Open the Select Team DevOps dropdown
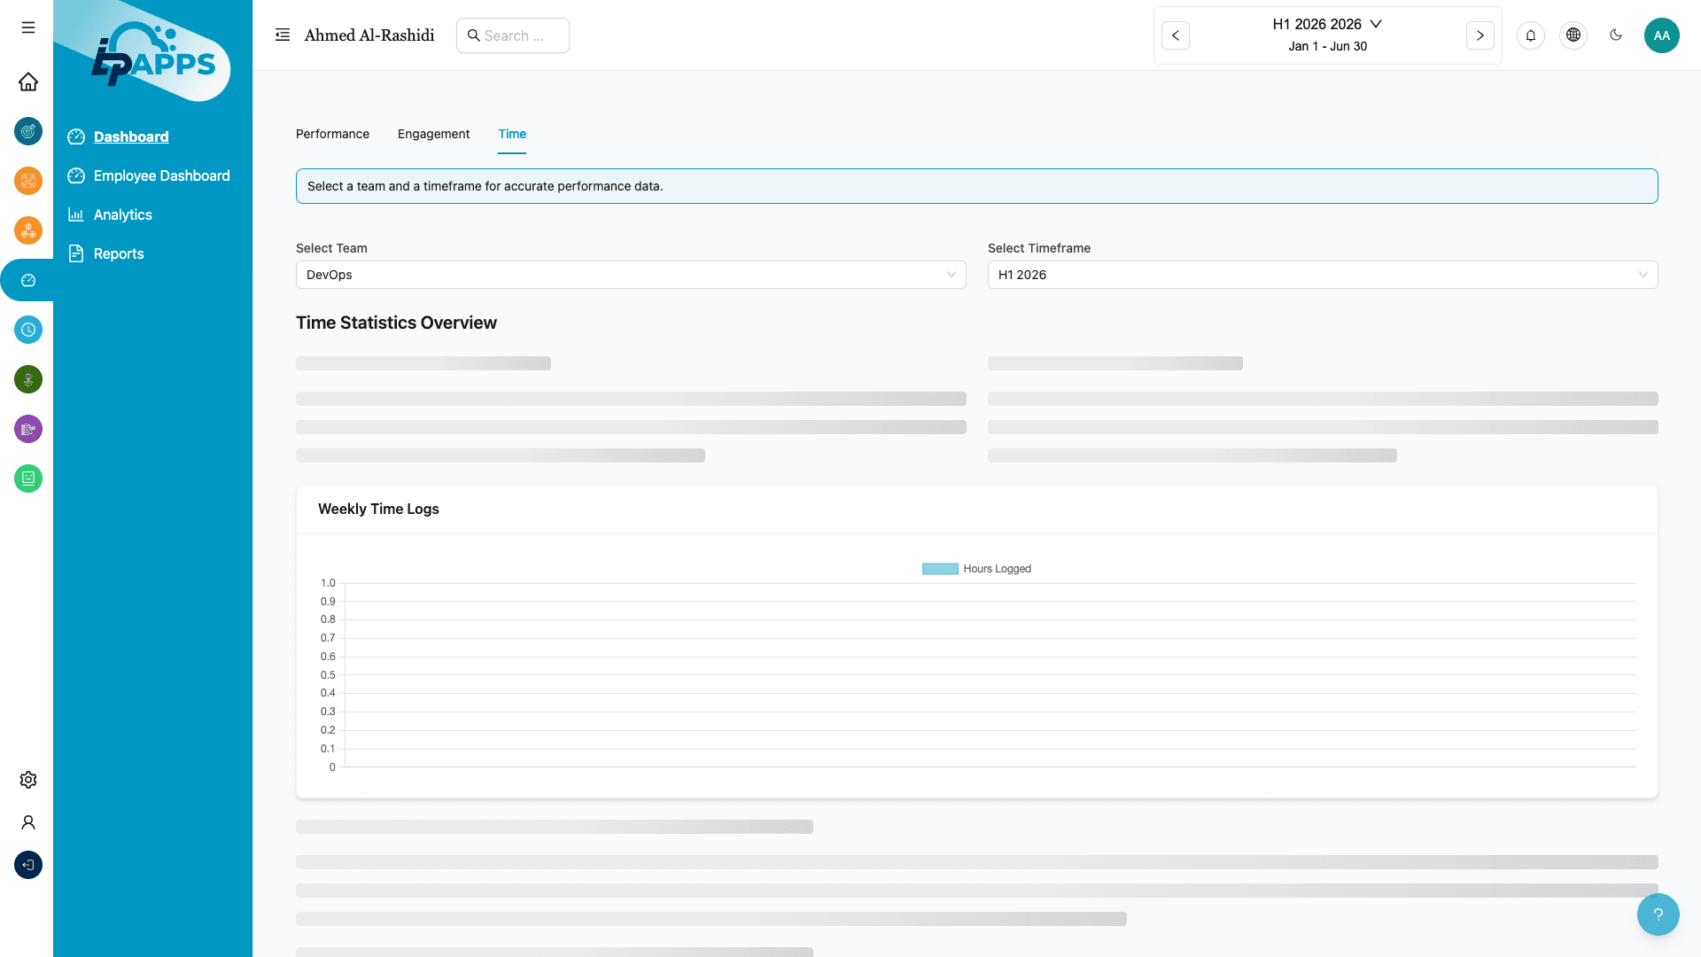Image resolution: width=1701 pixels, height=957 pixels. pos(630,275)
